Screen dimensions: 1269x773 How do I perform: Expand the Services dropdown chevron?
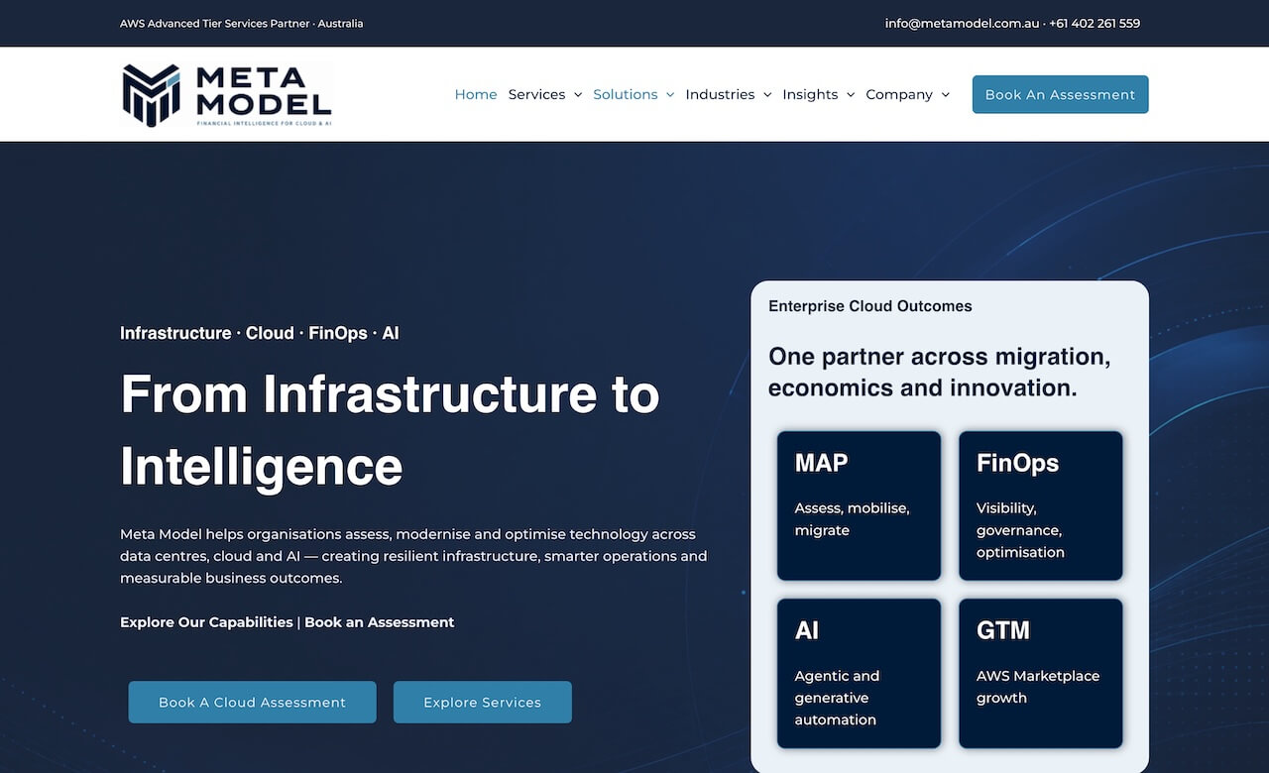pos(578,95)
